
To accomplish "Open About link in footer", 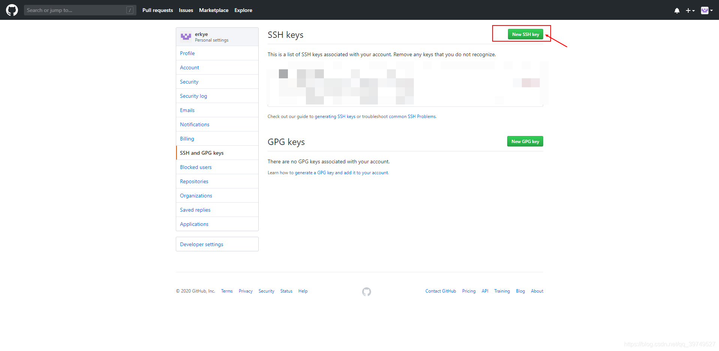I will coord(537,291).
